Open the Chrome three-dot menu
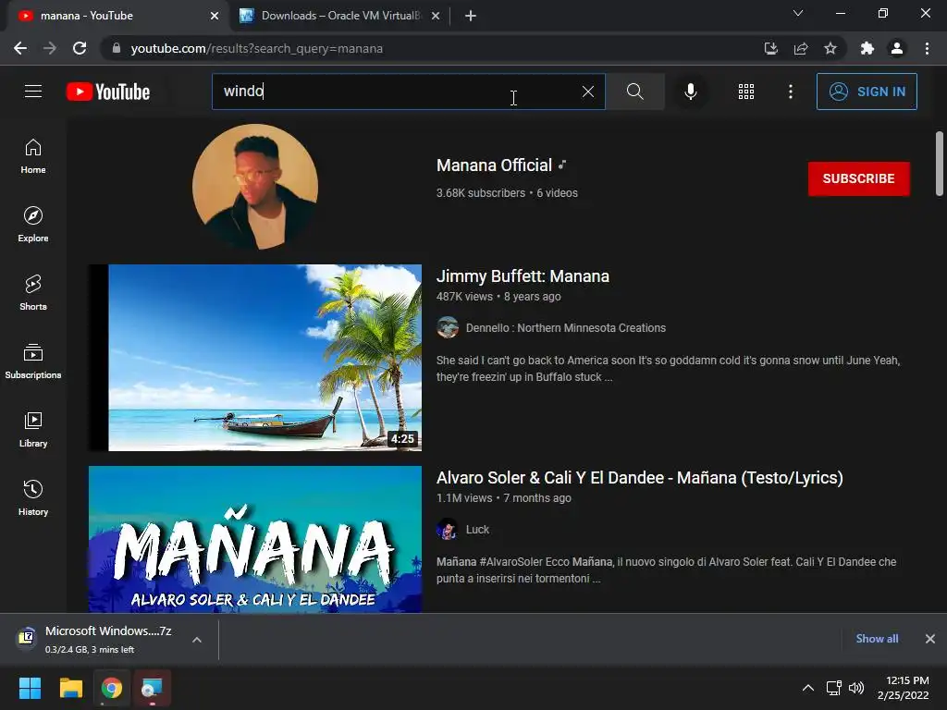Viewport: 947px width, 710px height. click(x=927, y=48)
